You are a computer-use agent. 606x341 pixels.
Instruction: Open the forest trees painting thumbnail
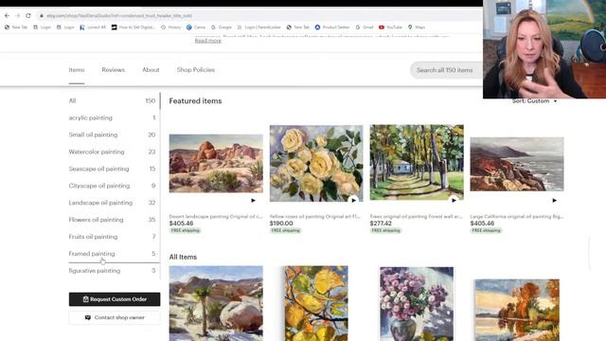(417, 162)
